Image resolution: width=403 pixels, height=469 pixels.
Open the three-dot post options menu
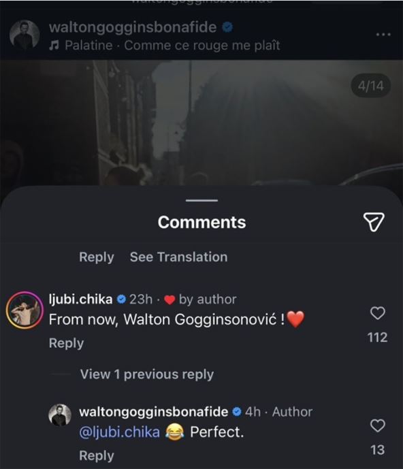383,35
